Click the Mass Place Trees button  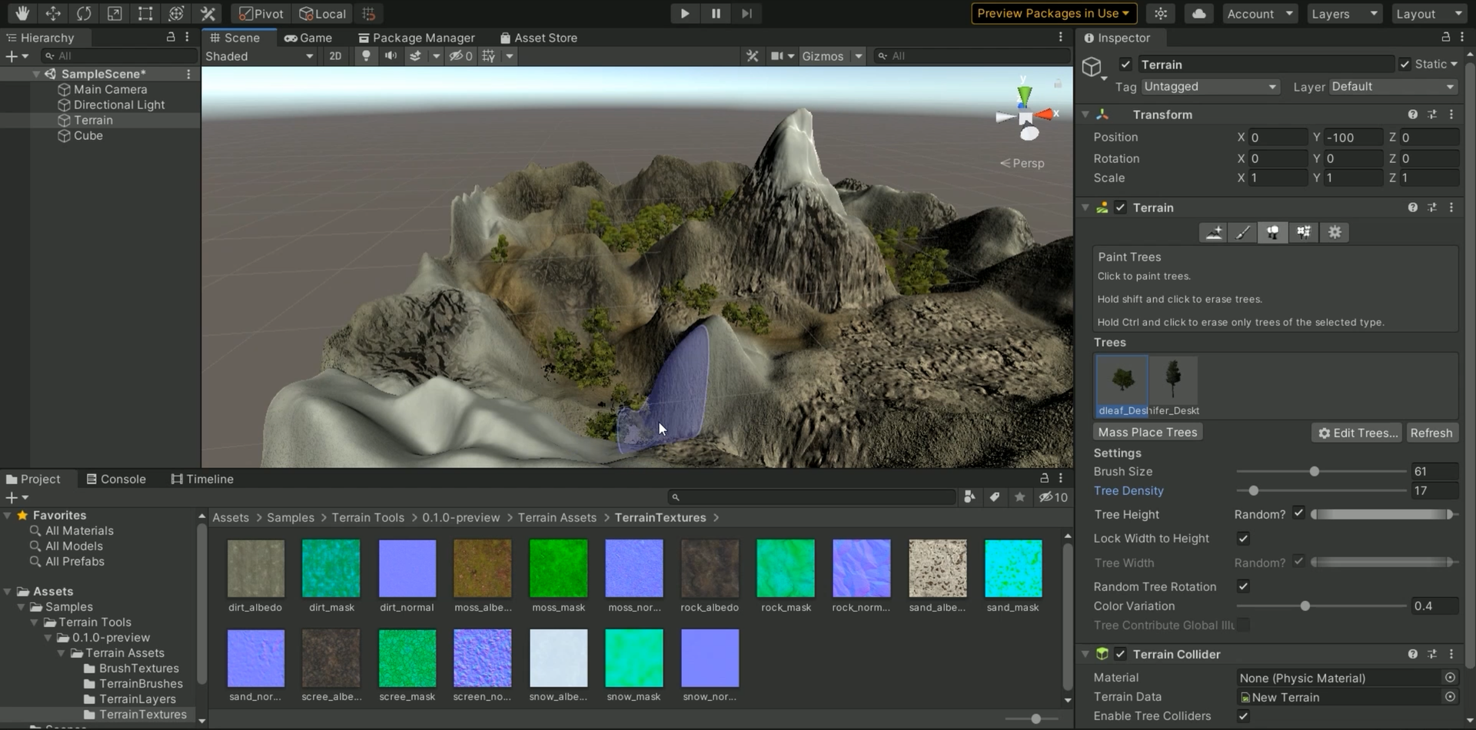click(x=1147, y=431)
